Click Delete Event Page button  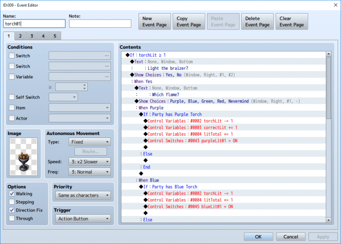(x=257, y=22)
